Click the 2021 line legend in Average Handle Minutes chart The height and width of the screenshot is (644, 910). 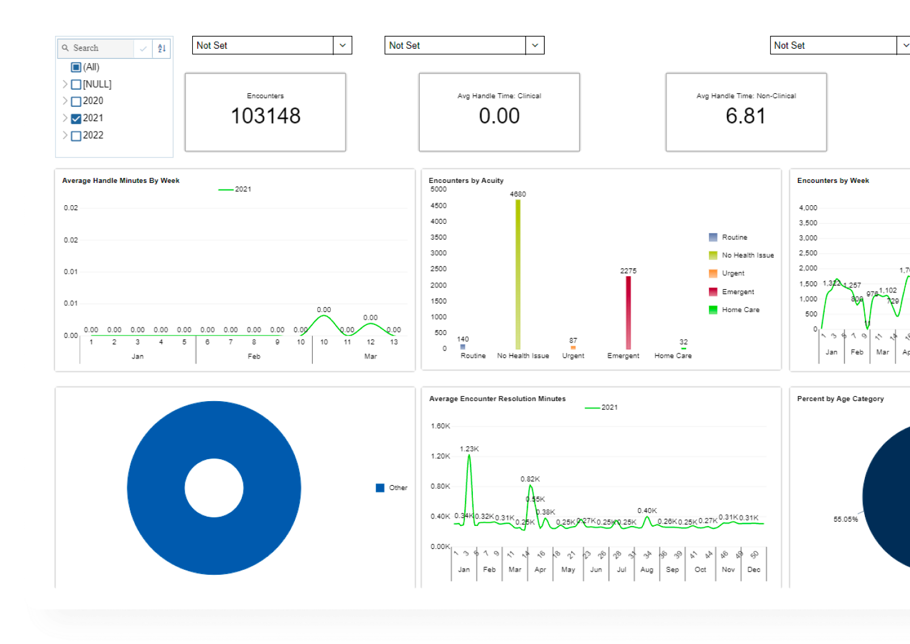tap(225, 189)
